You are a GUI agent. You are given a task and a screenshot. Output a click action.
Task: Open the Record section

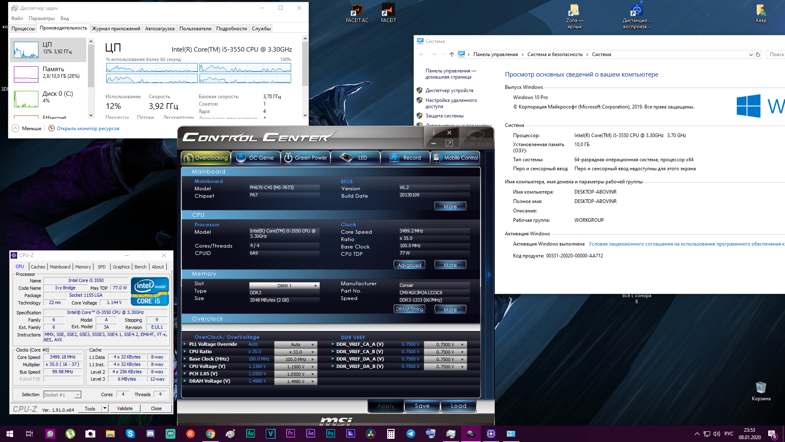coord(405,158)
